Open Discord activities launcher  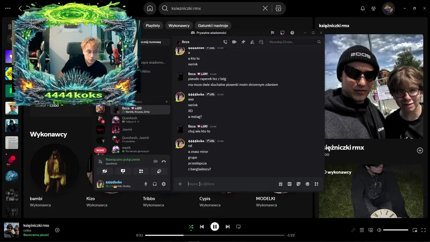tap(141, 171)
